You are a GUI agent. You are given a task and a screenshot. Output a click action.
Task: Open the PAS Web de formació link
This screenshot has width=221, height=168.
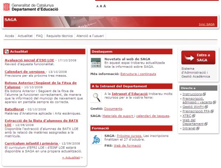(127, 146)
